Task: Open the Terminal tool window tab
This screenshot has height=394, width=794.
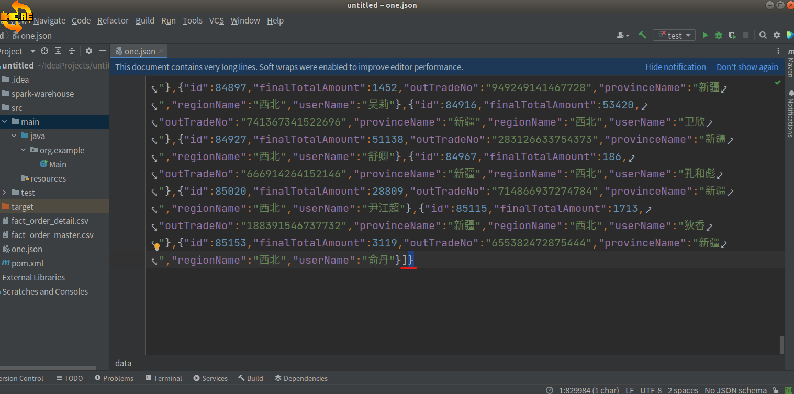Action: coord(163,378)
